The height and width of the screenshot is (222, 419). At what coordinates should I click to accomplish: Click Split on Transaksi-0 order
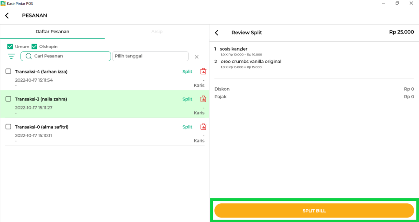click(x=187, y=127)
